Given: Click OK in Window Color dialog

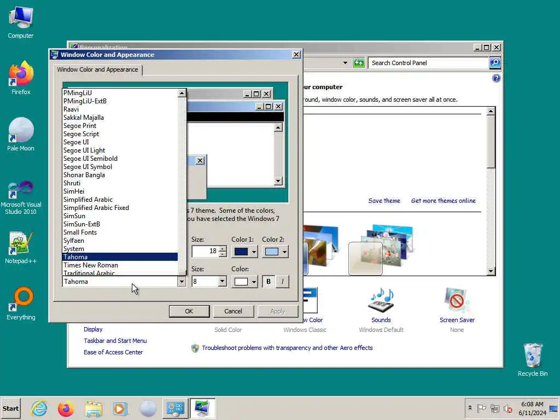Looking at the screenshot, I should click(x=189, y=311).
